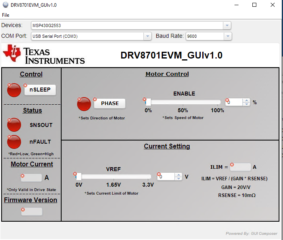
Task: Open the File menu
Action: (6, 15)
